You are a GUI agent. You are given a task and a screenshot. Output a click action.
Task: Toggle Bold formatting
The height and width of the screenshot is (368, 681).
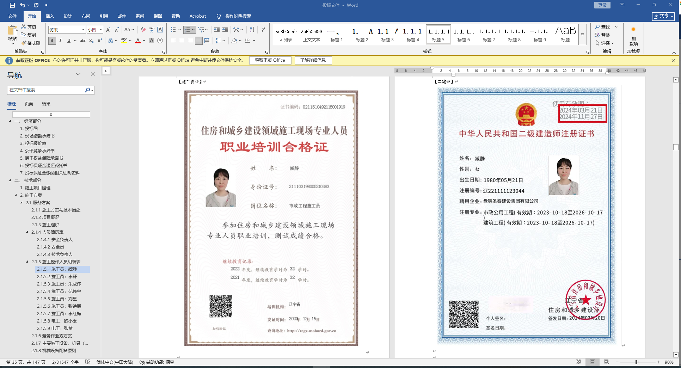coord(52,41)
